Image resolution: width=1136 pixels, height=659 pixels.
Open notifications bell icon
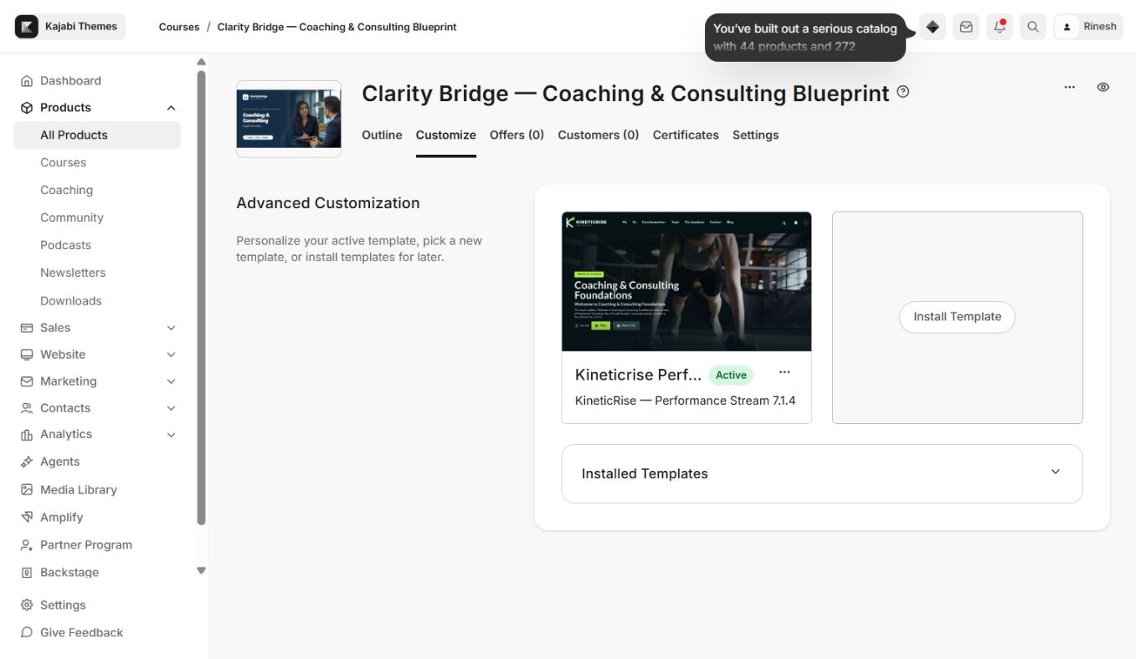1000,27
